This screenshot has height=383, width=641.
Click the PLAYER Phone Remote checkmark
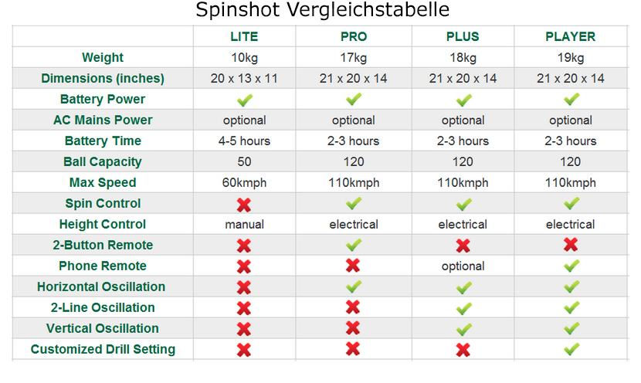click(571, 266)
